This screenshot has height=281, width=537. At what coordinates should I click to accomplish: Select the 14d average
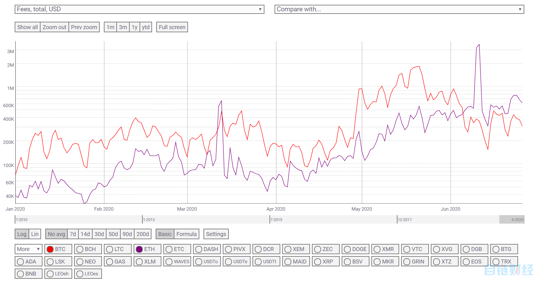85,234
